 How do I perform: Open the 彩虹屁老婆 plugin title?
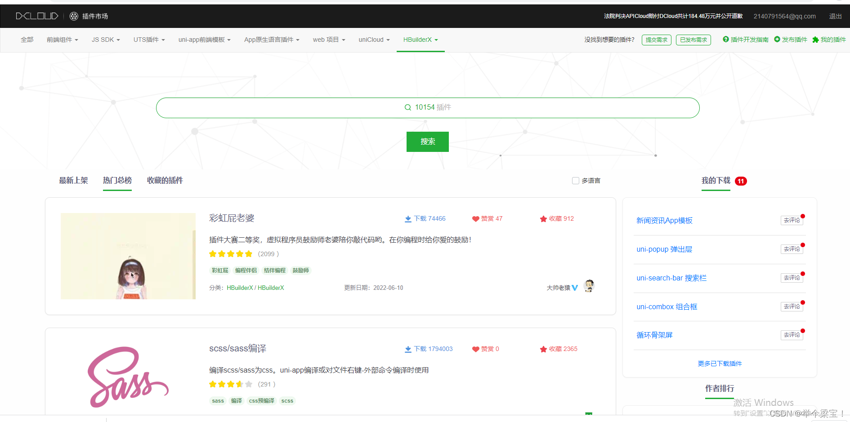[x=232, y=218]
